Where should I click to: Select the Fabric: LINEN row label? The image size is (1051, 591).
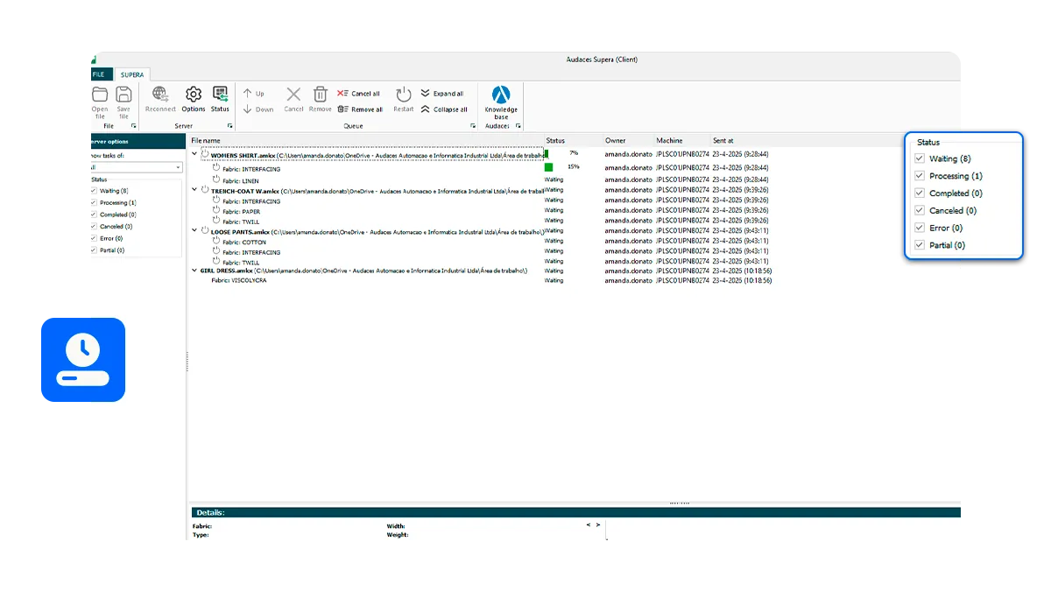241,181
